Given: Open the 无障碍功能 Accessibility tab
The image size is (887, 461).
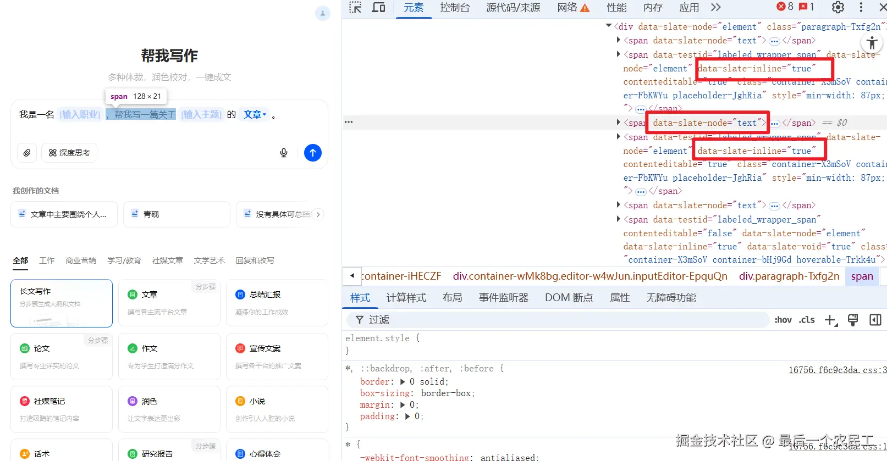Looking at the screenshot, I should coord(671,298).
